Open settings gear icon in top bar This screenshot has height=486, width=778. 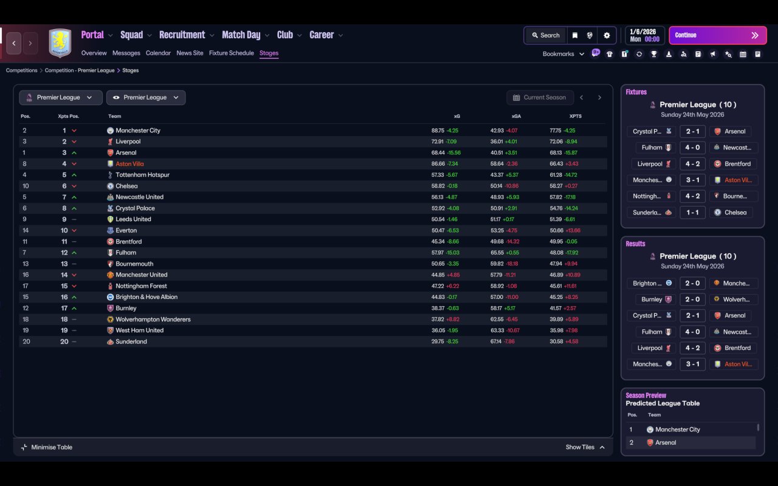pyautogui.click(x=606, y=35)
